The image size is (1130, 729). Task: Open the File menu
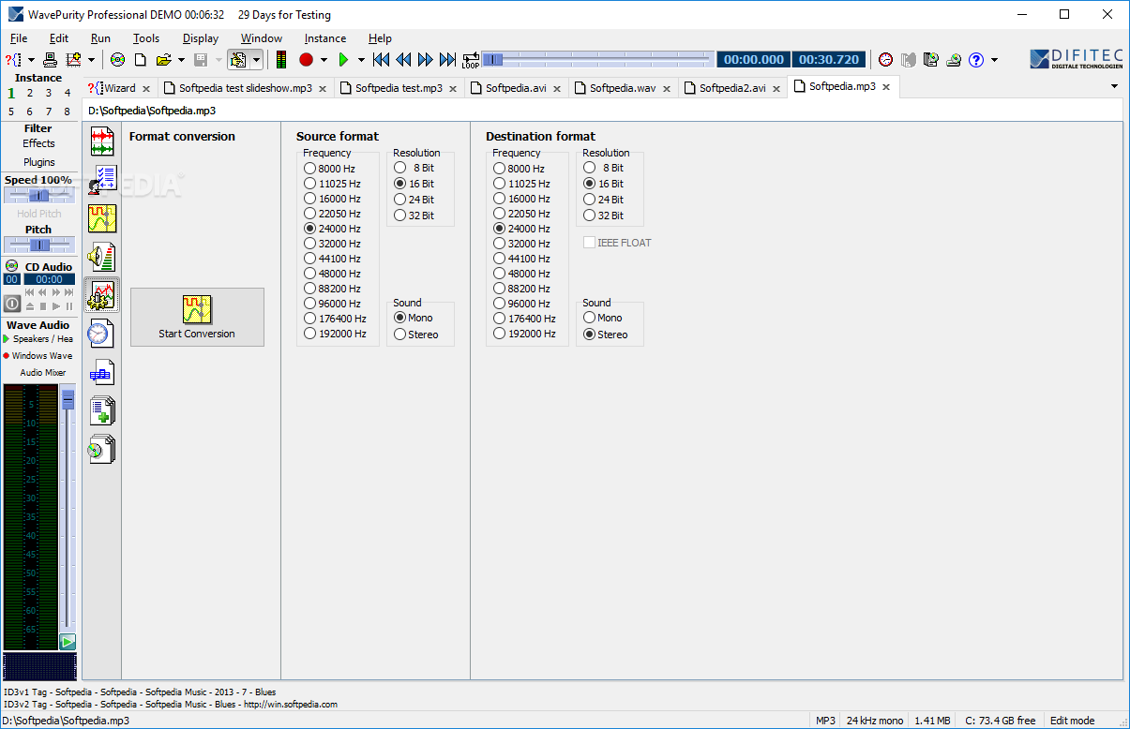[x=19, y=38]
